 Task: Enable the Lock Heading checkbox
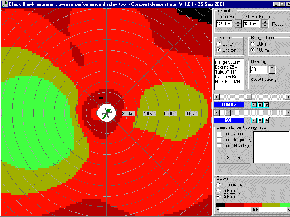[219, 146]
